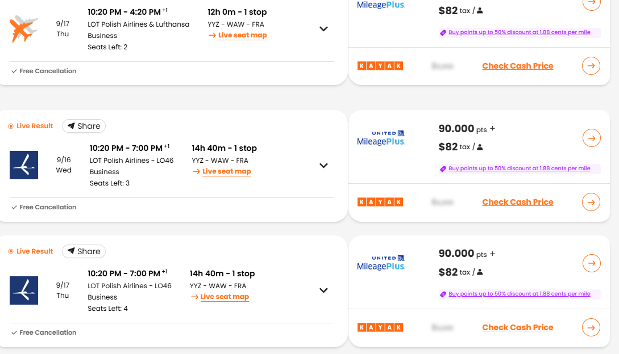
Task: Check Cash Price for the 9/16 flight
Action: coord(517,202)
